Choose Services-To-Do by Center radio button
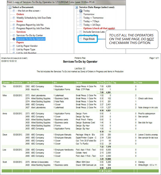This screenshot has height=175, width=161. click(x=14, y=36)
